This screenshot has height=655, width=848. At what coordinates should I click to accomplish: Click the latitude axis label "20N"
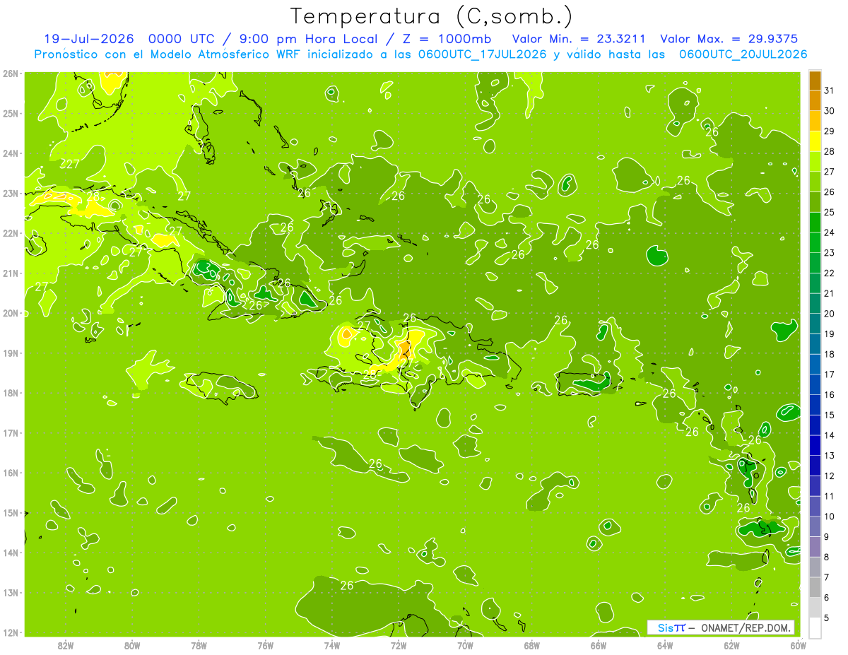pyautogui.click(x=11, y=313)
